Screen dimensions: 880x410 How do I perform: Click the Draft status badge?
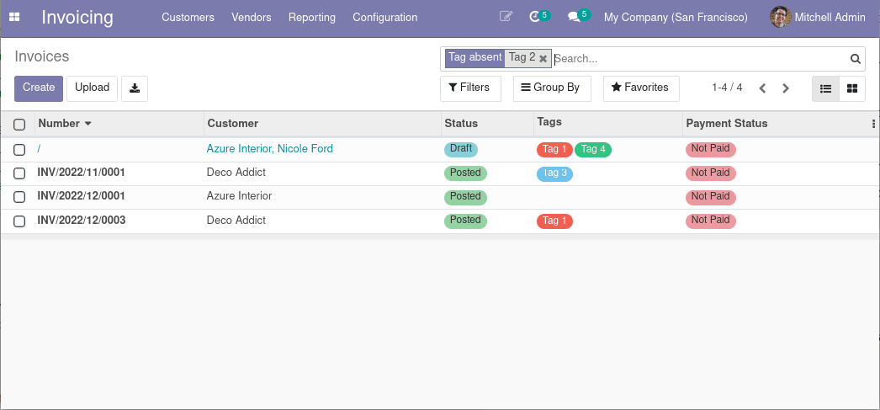click(x=461, y=149)
